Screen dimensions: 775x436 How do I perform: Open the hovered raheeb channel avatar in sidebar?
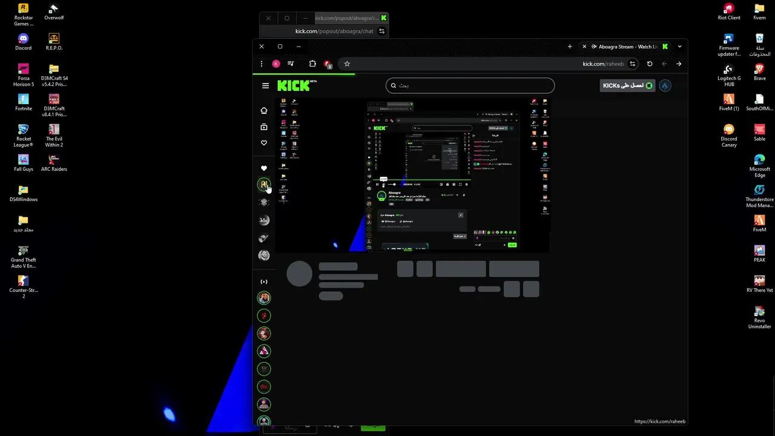click(264, 184)
